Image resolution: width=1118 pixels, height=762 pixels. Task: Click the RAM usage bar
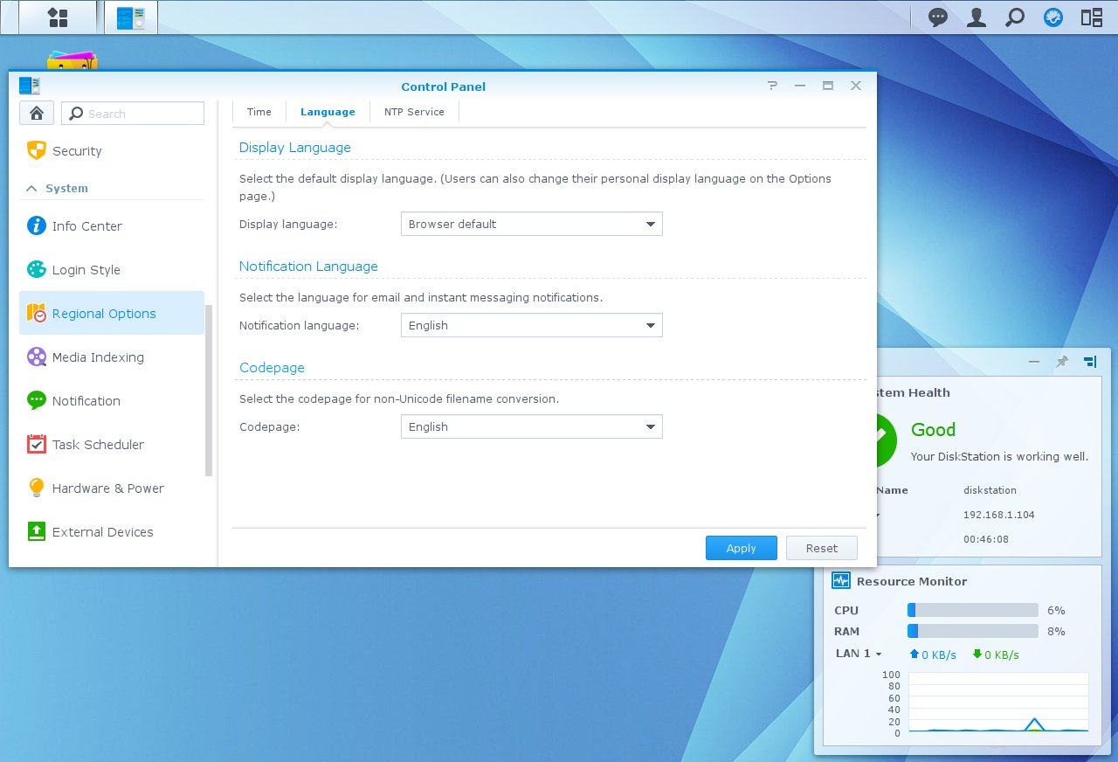973,631
